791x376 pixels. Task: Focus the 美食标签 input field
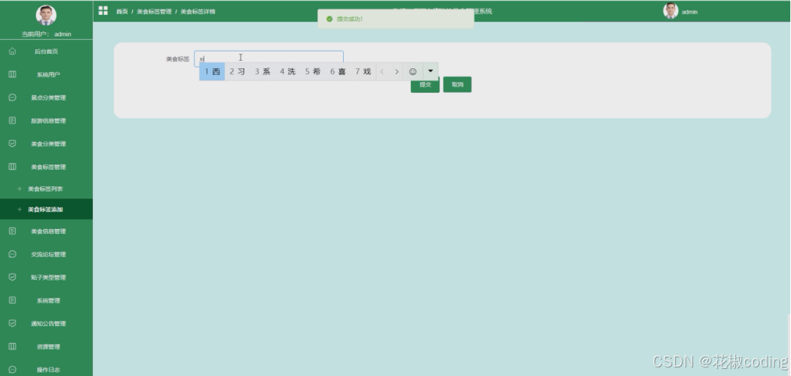(269, 59)
